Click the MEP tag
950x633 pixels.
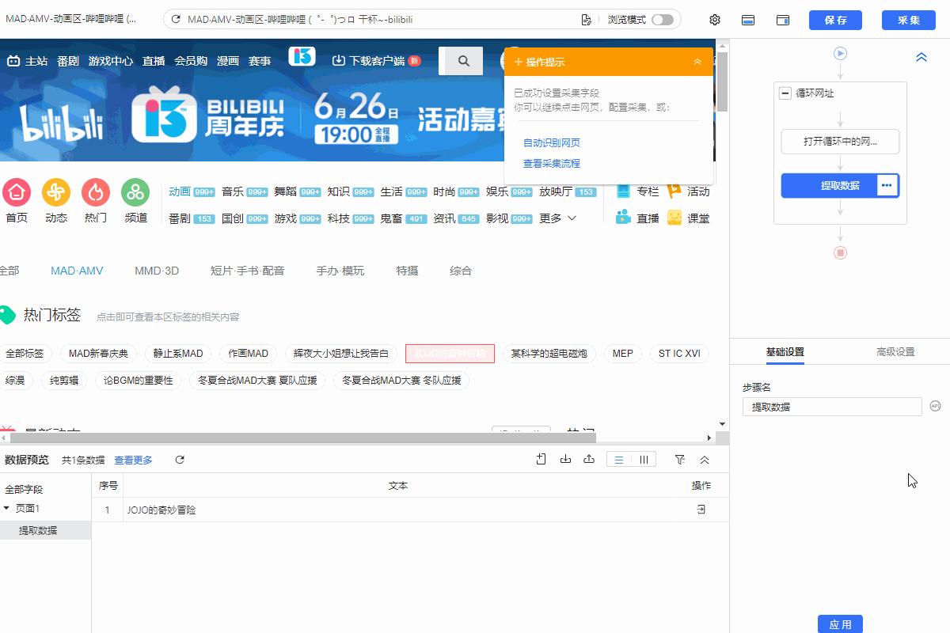623,354
